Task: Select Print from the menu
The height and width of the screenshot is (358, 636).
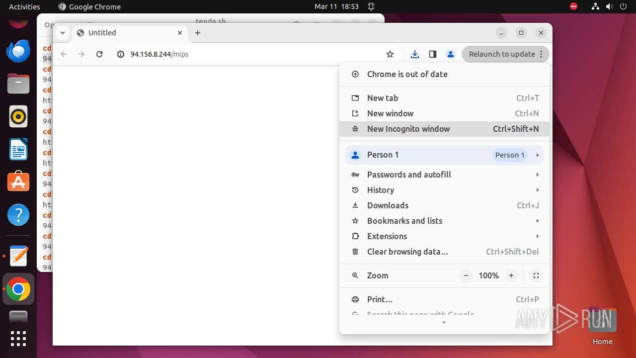Action: click(445, 299)
